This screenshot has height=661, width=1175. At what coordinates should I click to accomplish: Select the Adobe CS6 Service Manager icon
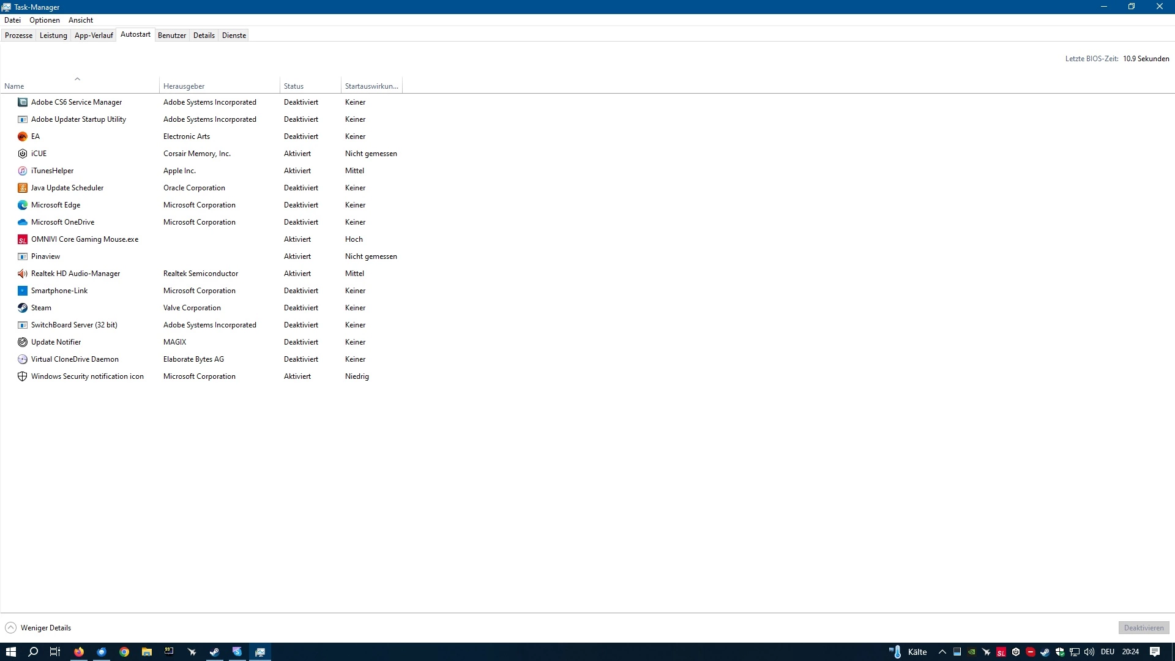23,102
